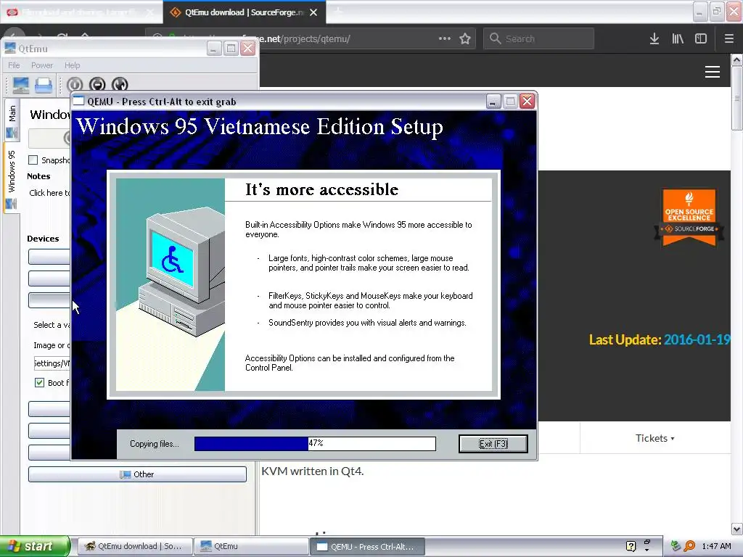
Task: Click the QtEmu stop machine toolbar icon
Action: [x=97, y=84]
